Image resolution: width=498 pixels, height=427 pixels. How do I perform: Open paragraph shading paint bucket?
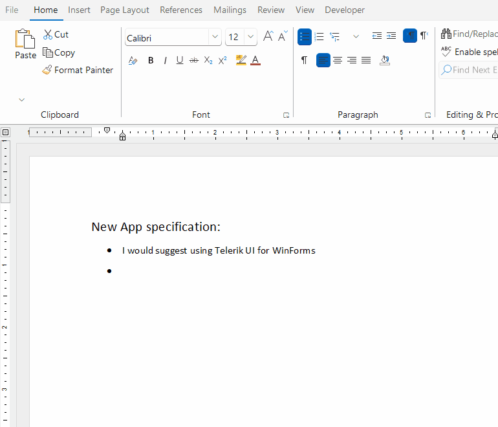tap(385, 60)
